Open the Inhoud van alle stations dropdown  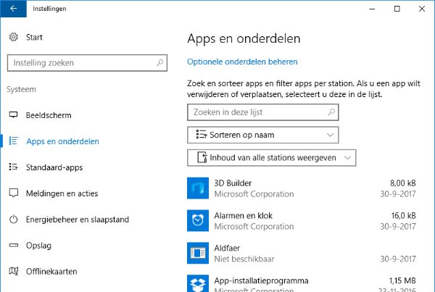pyautogui.click(x=272, y=157)
